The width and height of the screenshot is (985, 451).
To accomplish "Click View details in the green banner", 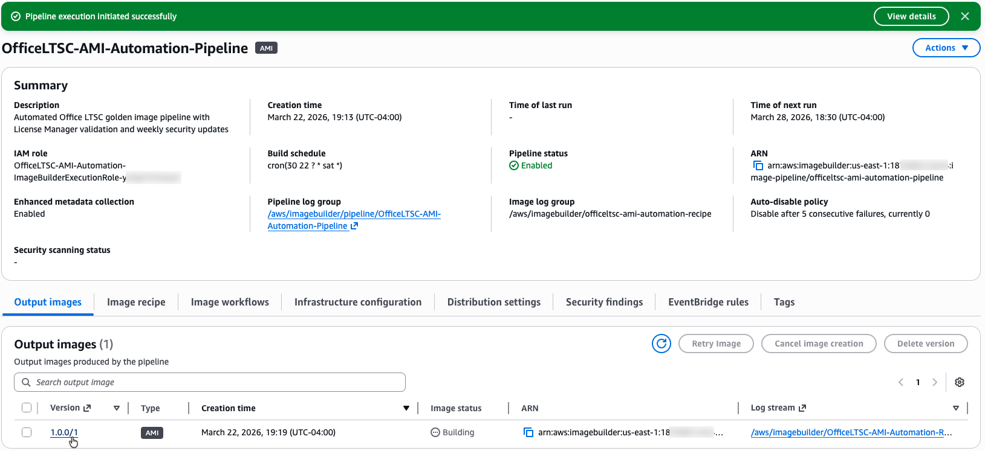I will click(x=911, y=16).
